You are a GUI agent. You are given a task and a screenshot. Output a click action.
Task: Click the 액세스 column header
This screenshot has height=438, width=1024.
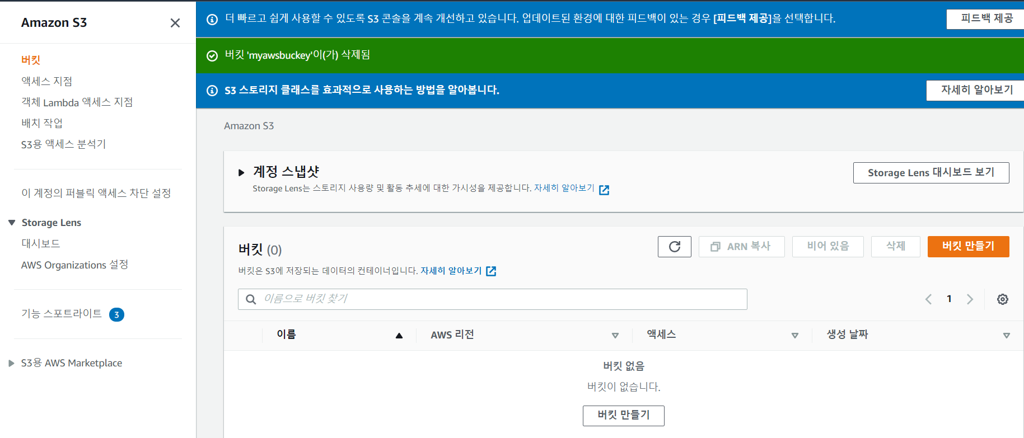tap(661, 335)
